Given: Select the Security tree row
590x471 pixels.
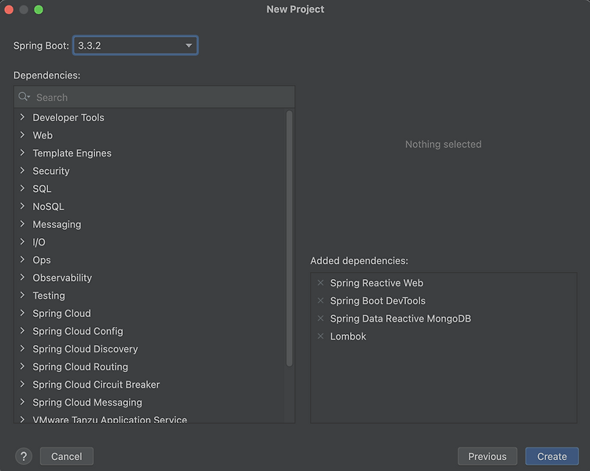Looking at the screenshot, I should point(149,171).
